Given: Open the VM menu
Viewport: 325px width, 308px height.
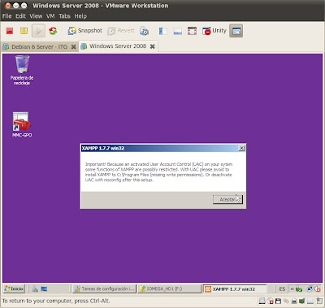Looking at the screenshot, I should click(50, 16).
